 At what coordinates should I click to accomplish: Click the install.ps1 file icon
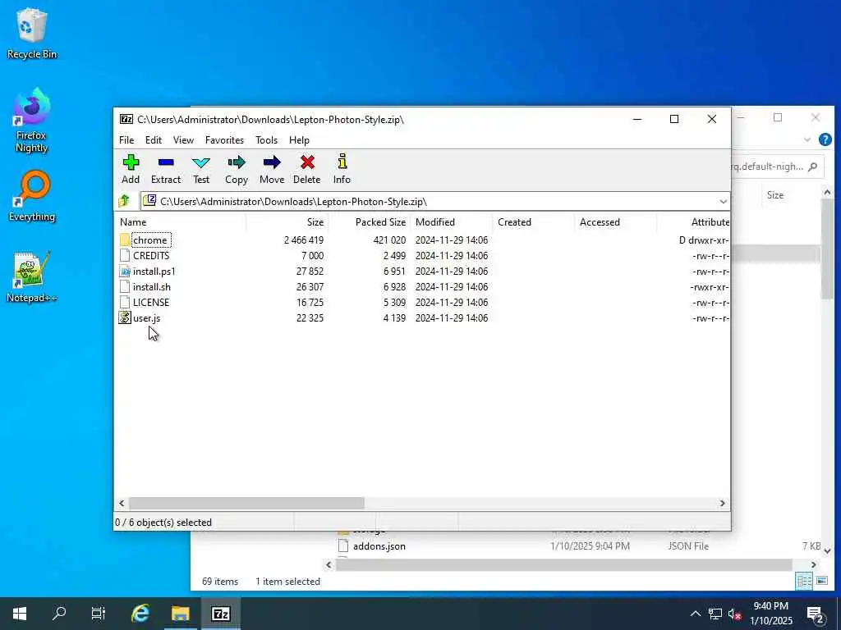[125, 271]
